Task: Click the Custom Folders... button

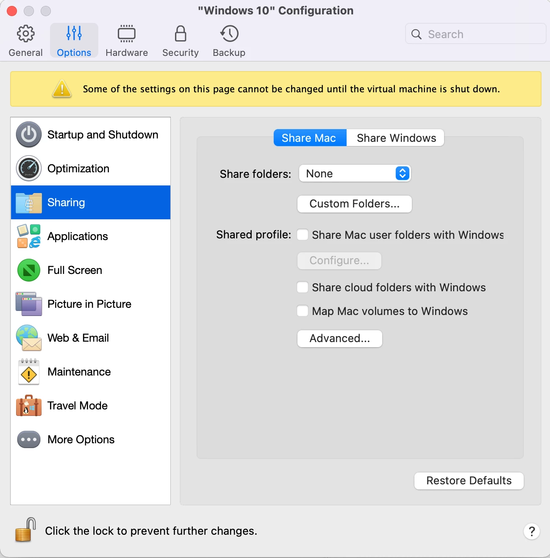Action: pos(355,204)
